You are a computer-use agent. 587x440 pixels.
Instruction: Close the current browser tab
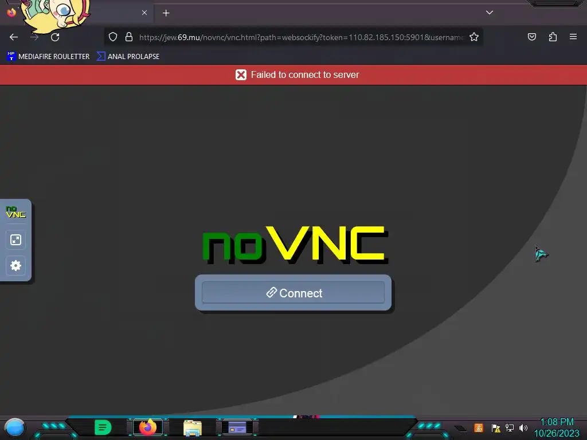point(144,13)
